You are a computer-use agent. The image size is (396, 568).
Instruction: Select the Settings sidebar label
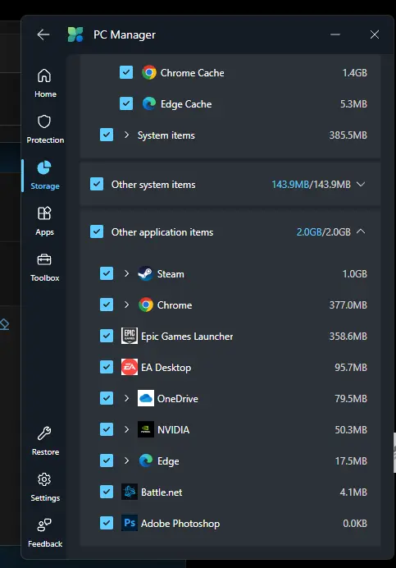[45, 498]
